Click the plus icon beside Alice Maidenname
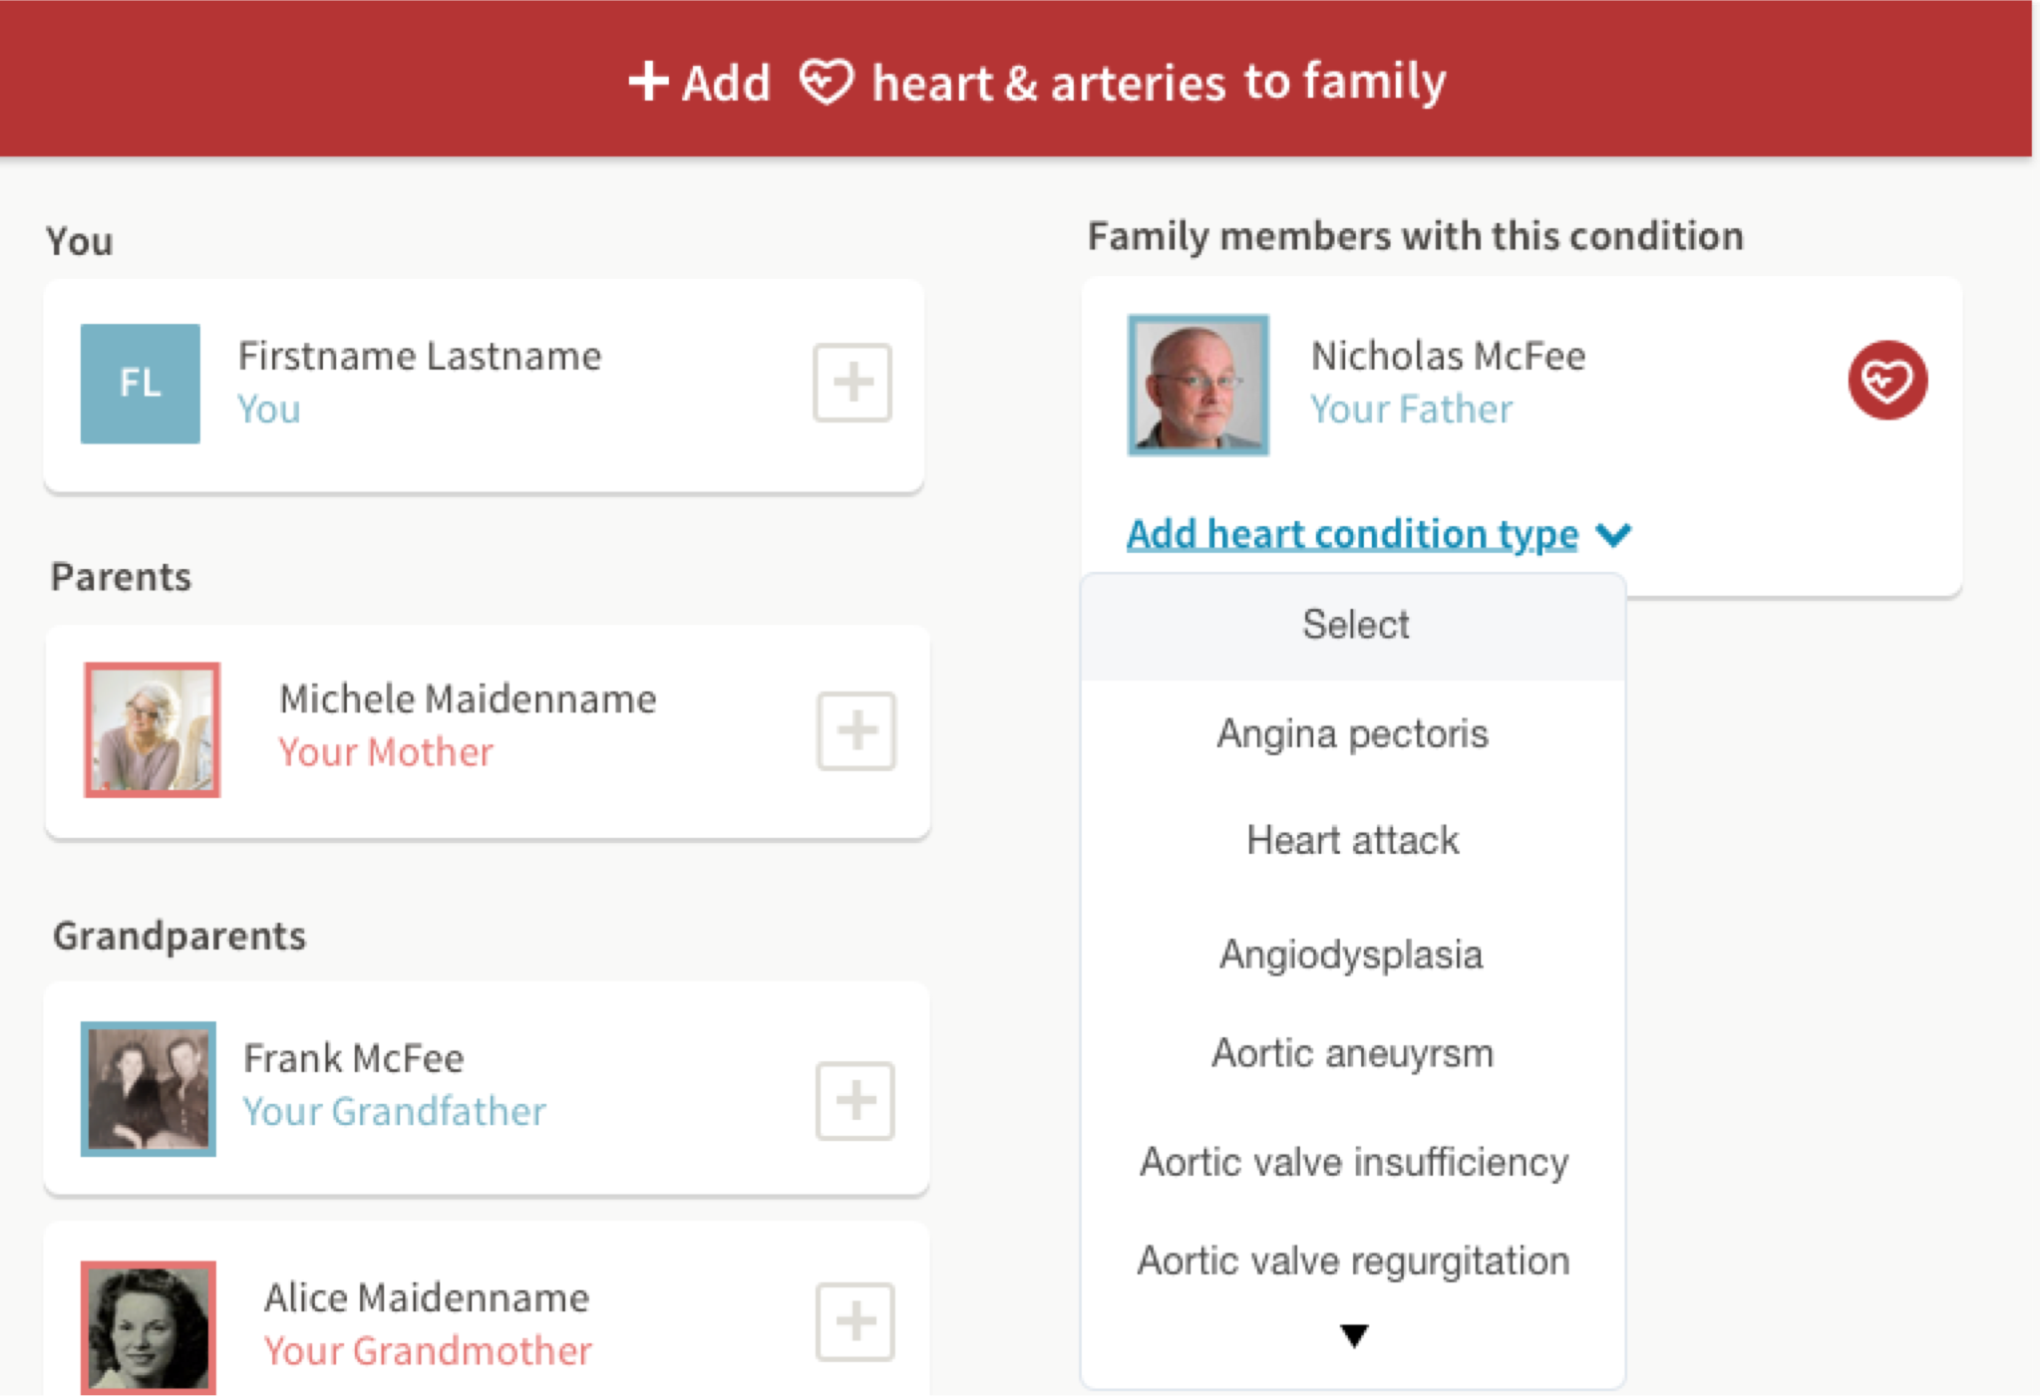 click(855, 1322)
